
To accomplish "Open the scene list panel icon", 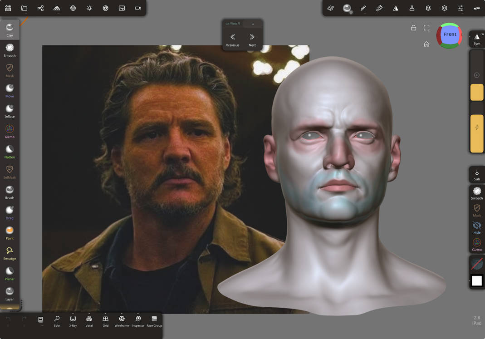I will (40, 320).
